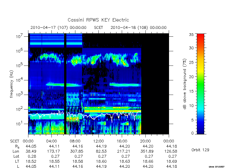This screenshot has height=168, width=225.
Task: Click the colorbar tick label '10'
Action: click(x=192, y=106)
